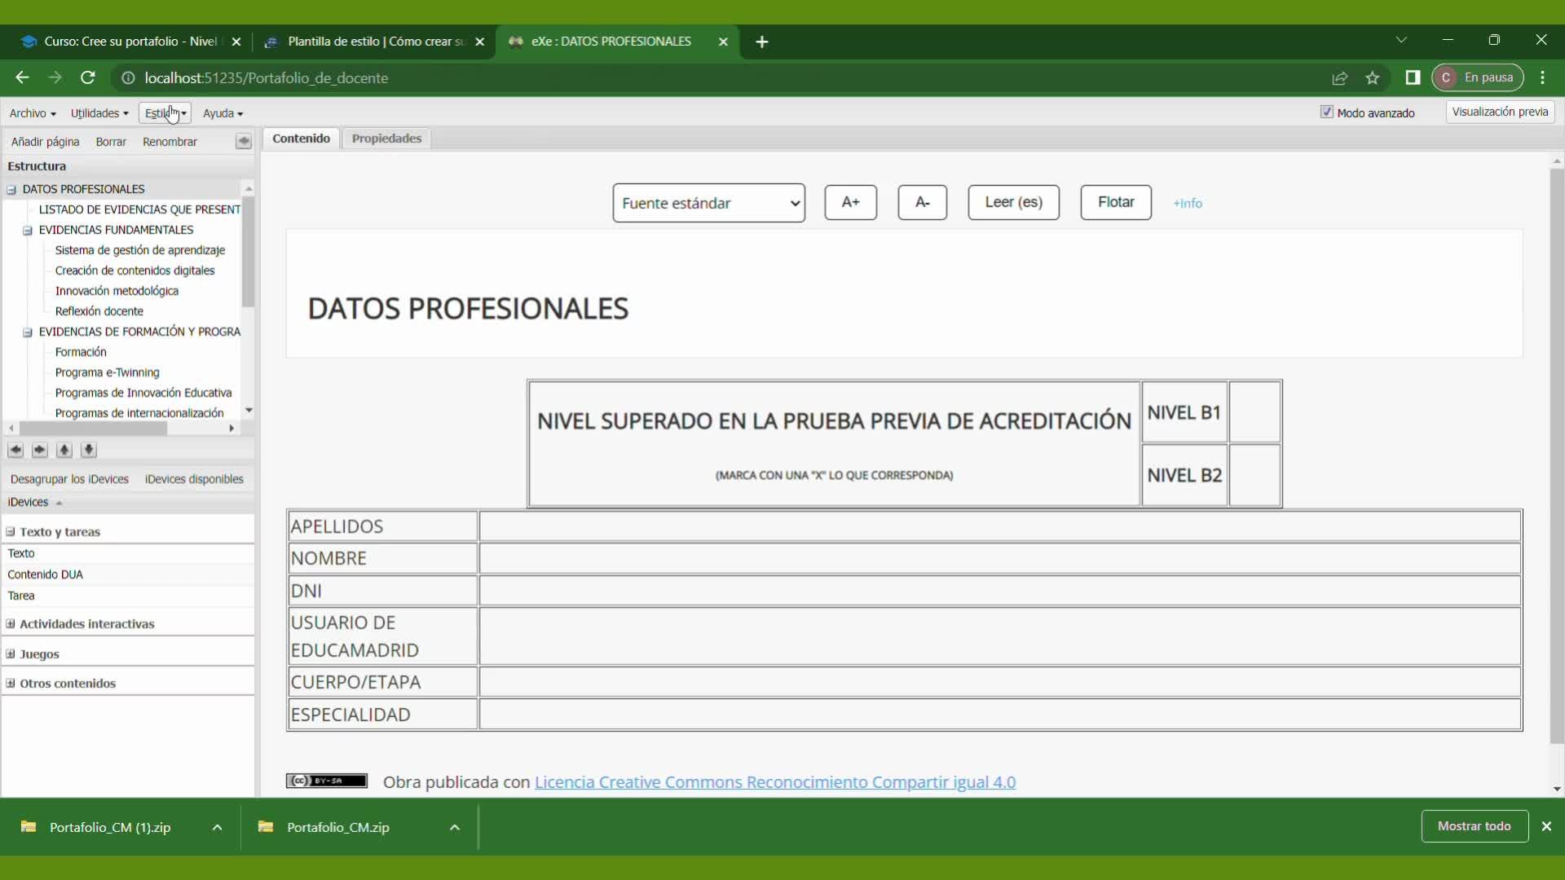Click the Visualización previa button

[1499, 112]
